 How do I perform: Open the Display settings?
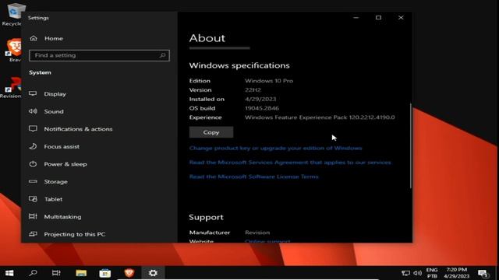[x=55, y=94]
